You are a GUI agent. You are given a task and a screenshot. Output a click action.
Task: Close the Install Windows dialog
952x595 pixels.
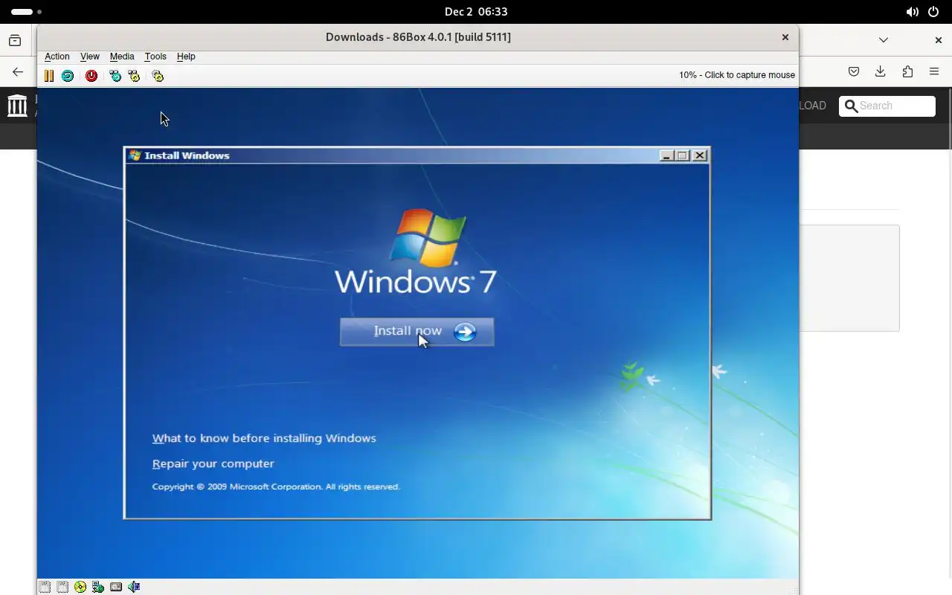(700, 155)
